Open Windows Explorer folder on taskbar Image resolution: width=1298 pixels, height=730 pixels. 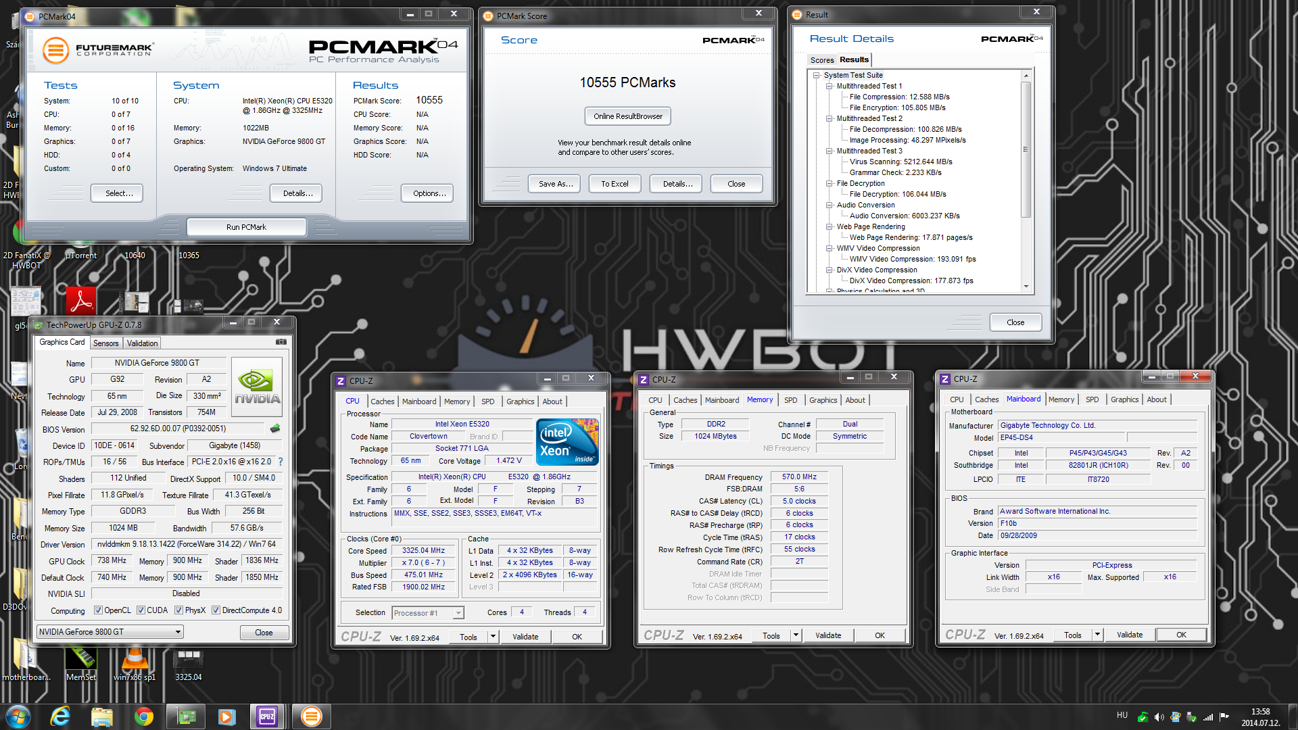pos(102,716)
